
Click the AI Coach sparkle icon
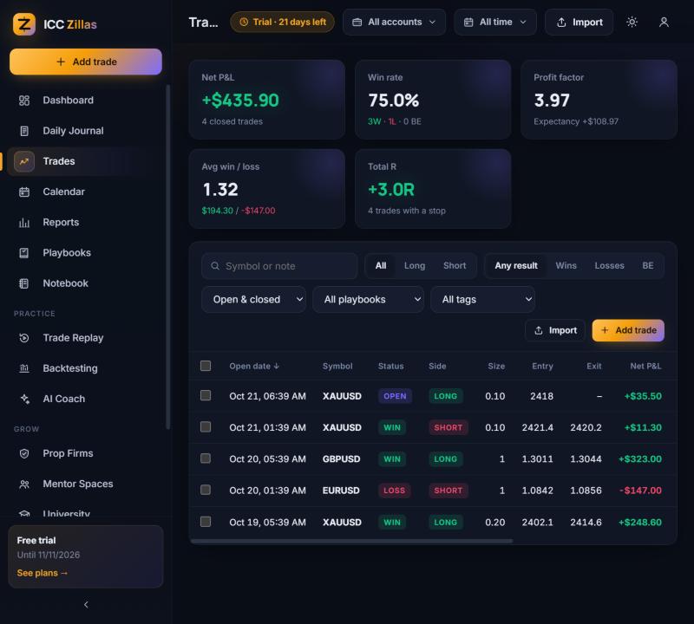(x=24, y=399)
